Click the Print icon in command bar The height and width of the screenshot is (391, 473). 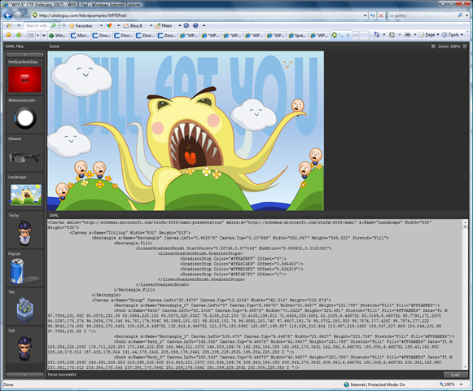click(x=408, y=35)
